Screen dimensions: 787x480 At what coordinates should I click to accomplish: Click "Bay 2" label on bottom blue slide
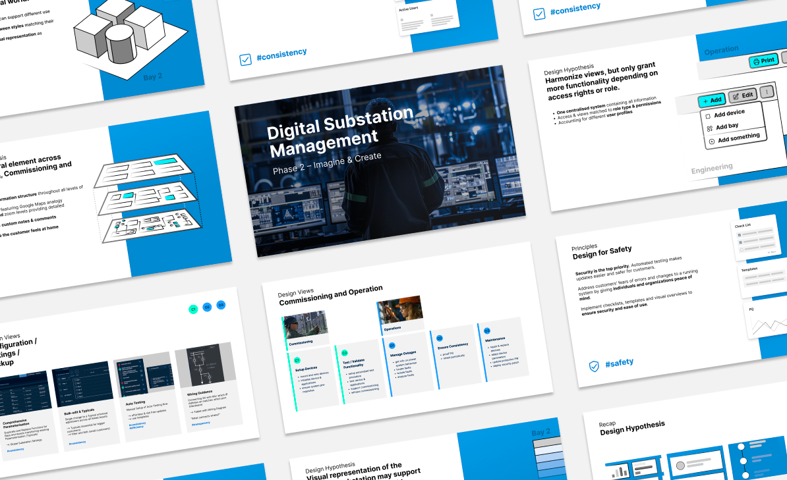tap(541, 432)
